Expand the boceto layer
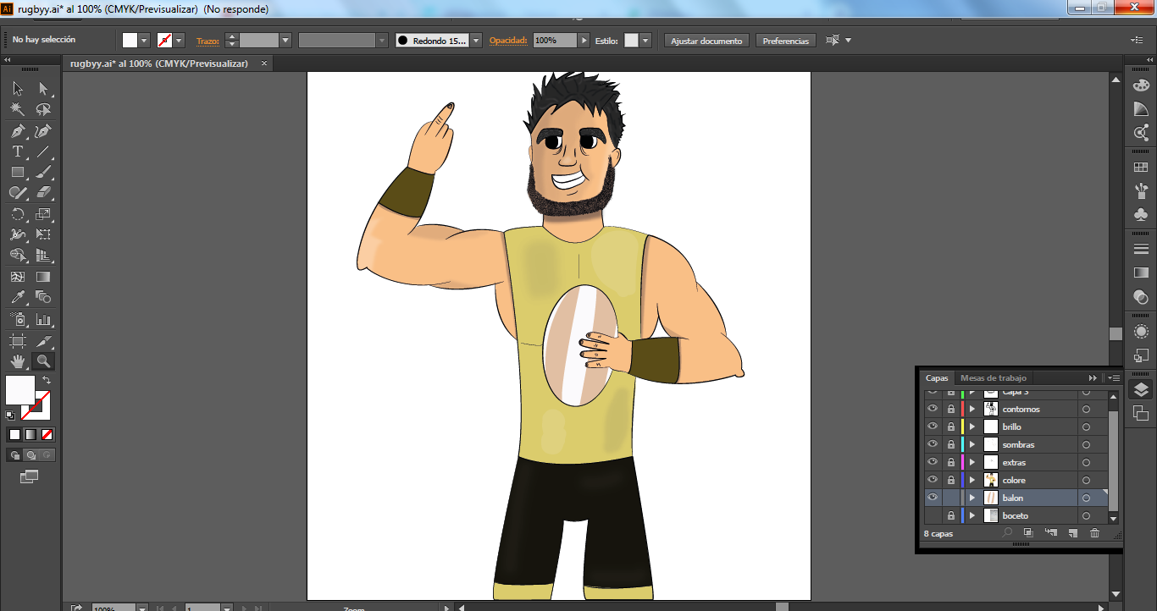The width and height of the screenshot is (1157, 611). (x=972, y=515)
